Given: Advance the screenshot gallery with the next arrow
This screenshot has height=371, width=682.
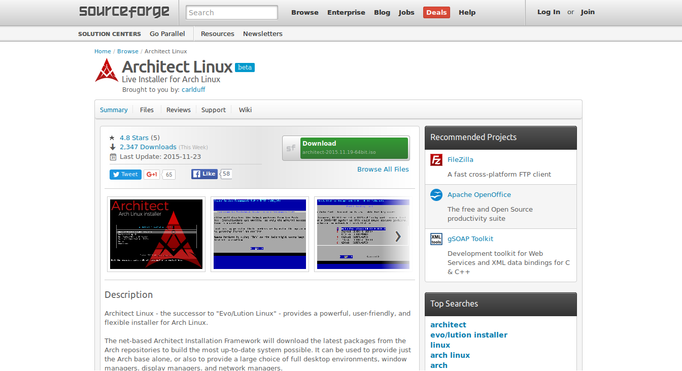Looking at the screenshot, I should 398,237.
